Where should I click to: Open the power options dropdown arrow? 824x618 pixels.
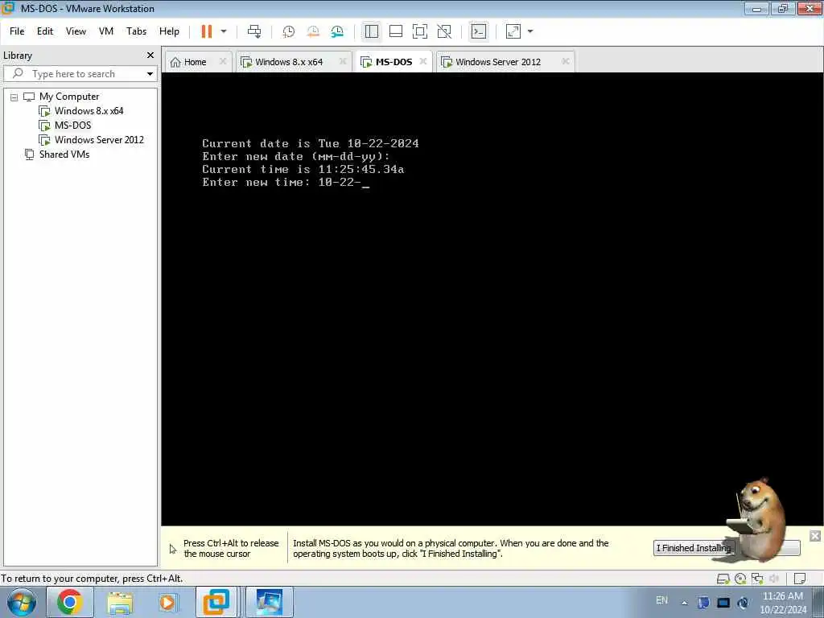coord(224,31)
